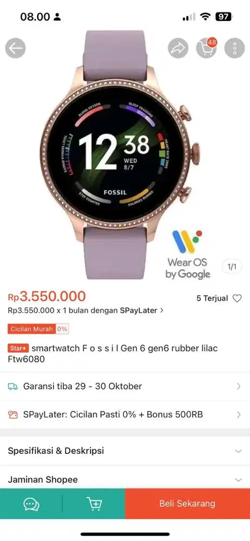Open Garansi tiba 29 - 30 Oktober chevron

pyautogui.click(x=239, y=386)
